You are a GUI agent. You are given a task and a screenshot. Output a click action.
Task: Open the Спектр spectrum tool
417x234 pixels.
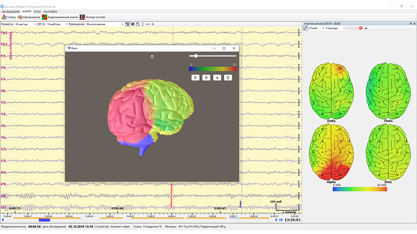tap(8, 17)
